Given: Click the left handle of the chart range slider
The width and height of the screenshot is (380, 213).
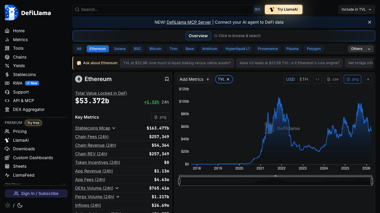Looking at the screenshot, I should (179, 181).
